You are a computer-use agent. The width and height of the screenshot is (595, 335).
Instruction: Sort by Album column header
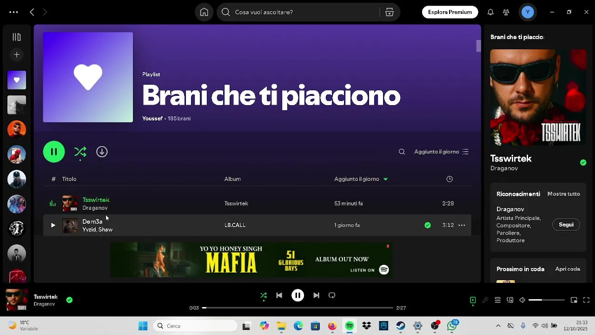click(x=232, y=179)
